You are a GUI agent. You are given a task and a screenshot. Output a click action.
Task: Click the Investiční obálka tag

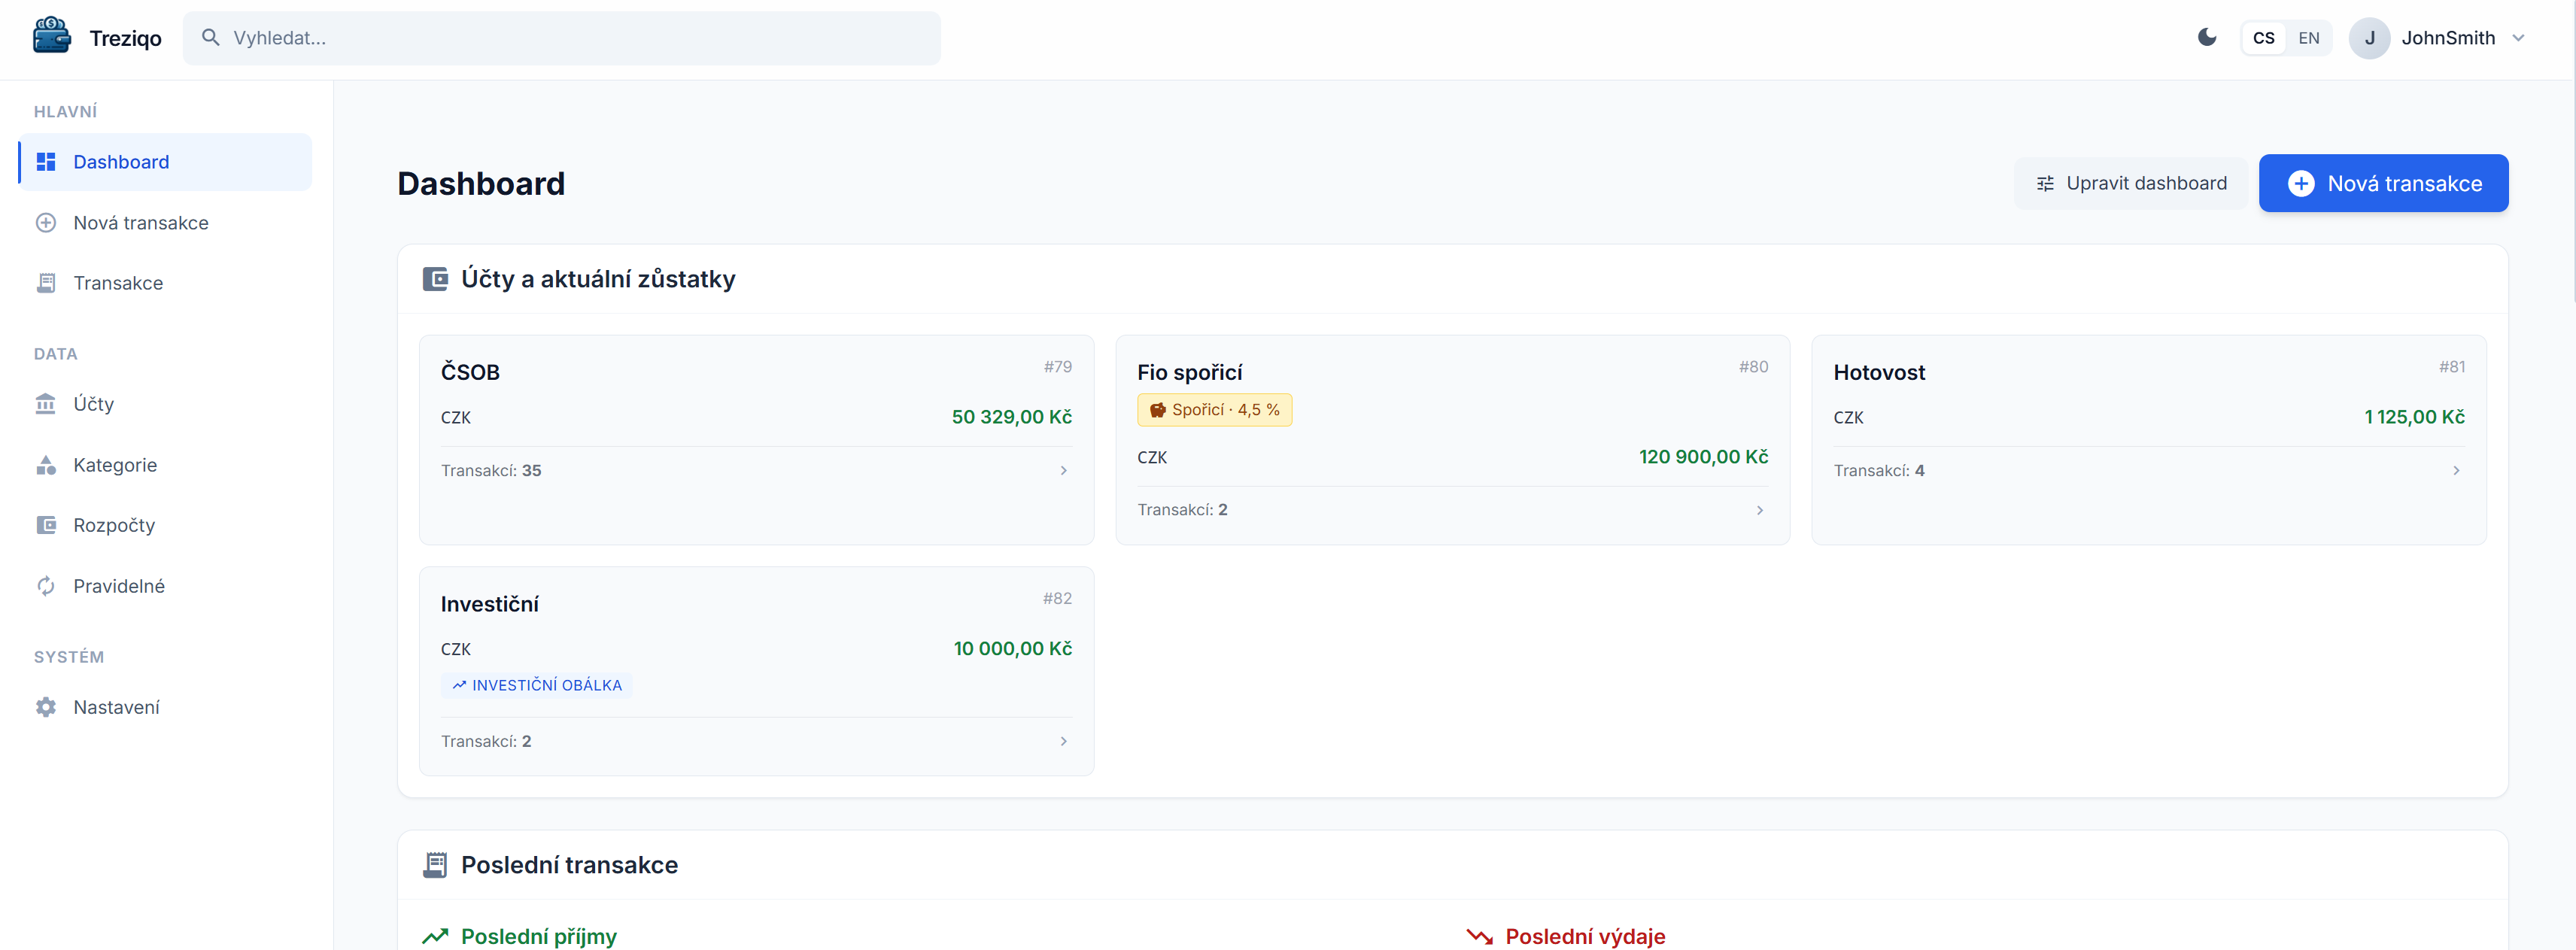[537, 685]
